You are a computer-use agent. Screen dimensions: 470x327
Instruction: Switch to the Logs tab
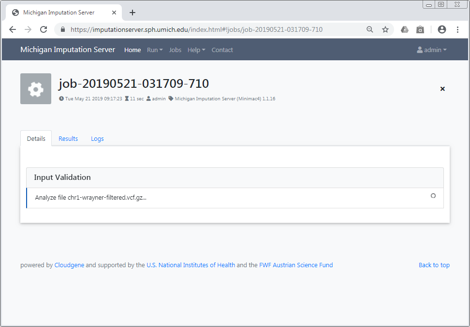pos(97,138)
